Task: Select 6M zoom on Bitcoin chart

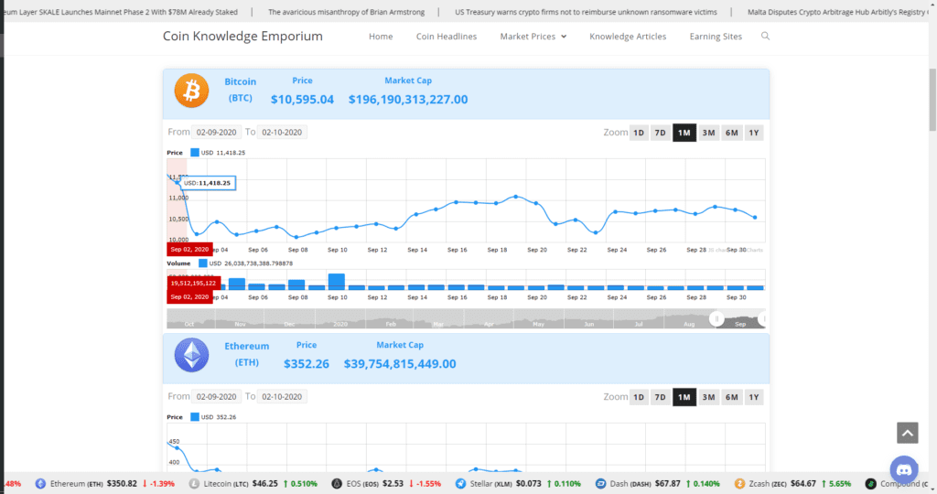Action: (x=732, y=133)
